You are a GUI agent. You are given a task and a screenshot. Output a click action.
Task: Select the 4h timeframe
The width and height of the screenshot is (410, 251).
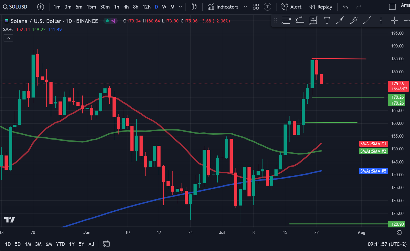pyautogui.click(x=126, y=7)
